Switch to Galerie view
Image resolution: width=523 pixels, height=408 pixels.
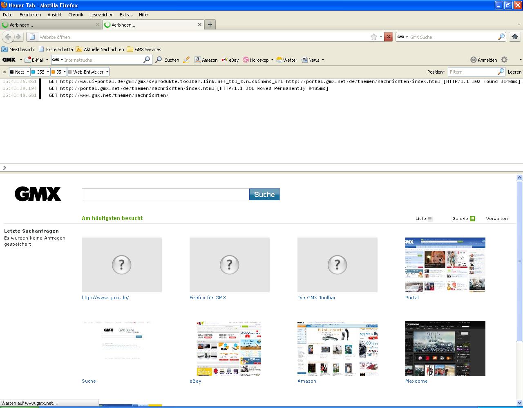point(463,219)
